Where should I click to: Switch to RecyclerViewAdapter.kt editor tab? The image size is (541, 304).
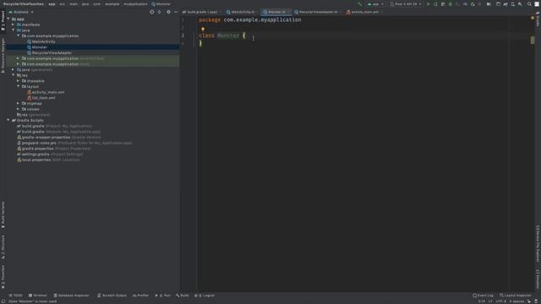[x=318, y=12]
